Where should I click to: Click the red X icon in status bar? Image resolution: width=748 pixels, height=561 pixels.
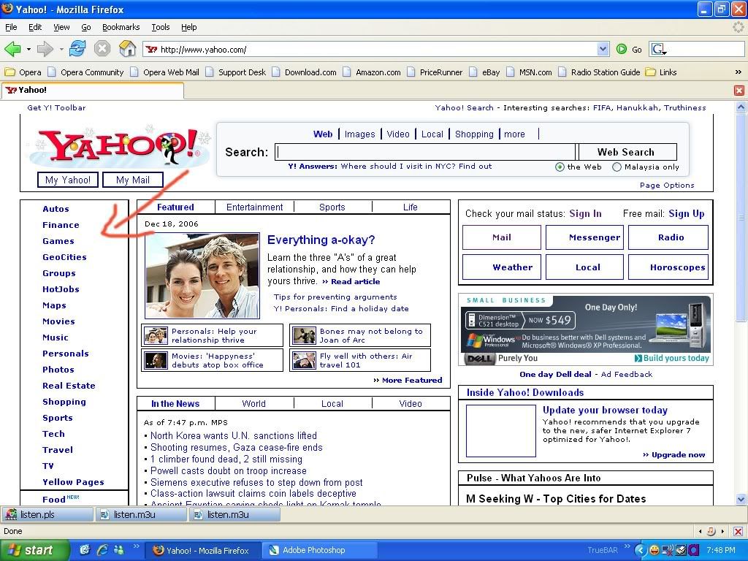point(738,531)
